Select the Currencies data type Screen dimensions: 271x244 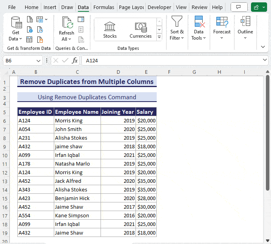coord(141,30)
